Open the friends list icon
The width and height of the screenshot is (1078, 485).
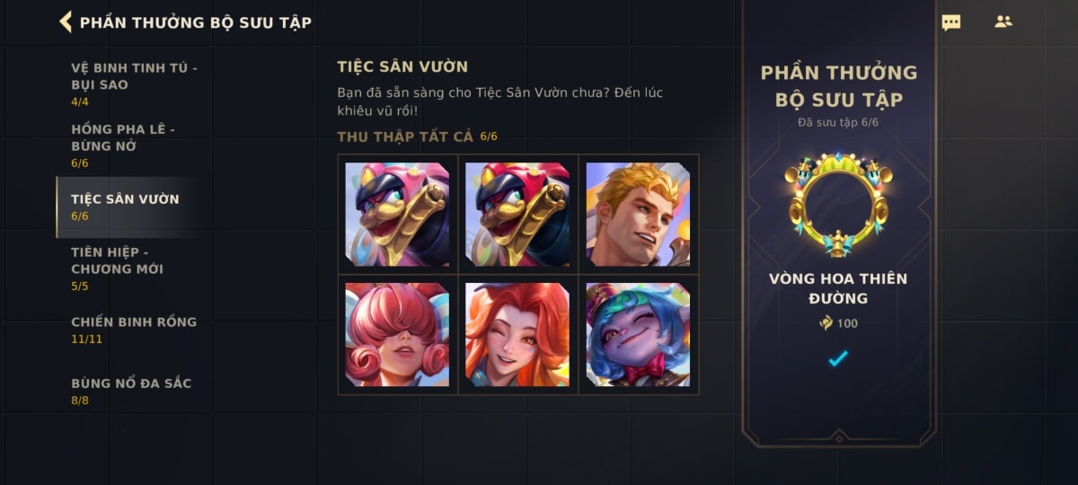coord(1003,22)
